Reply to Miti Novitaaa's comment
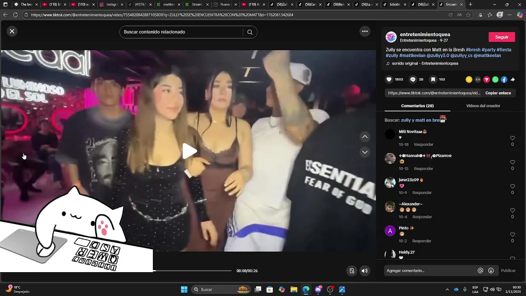The width and height of the screenshot is (526, 296). 424,145
